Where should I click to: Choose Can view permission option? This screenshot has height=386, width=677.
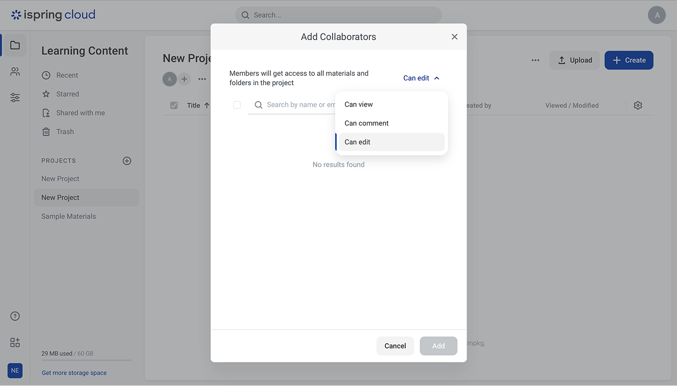358,104
